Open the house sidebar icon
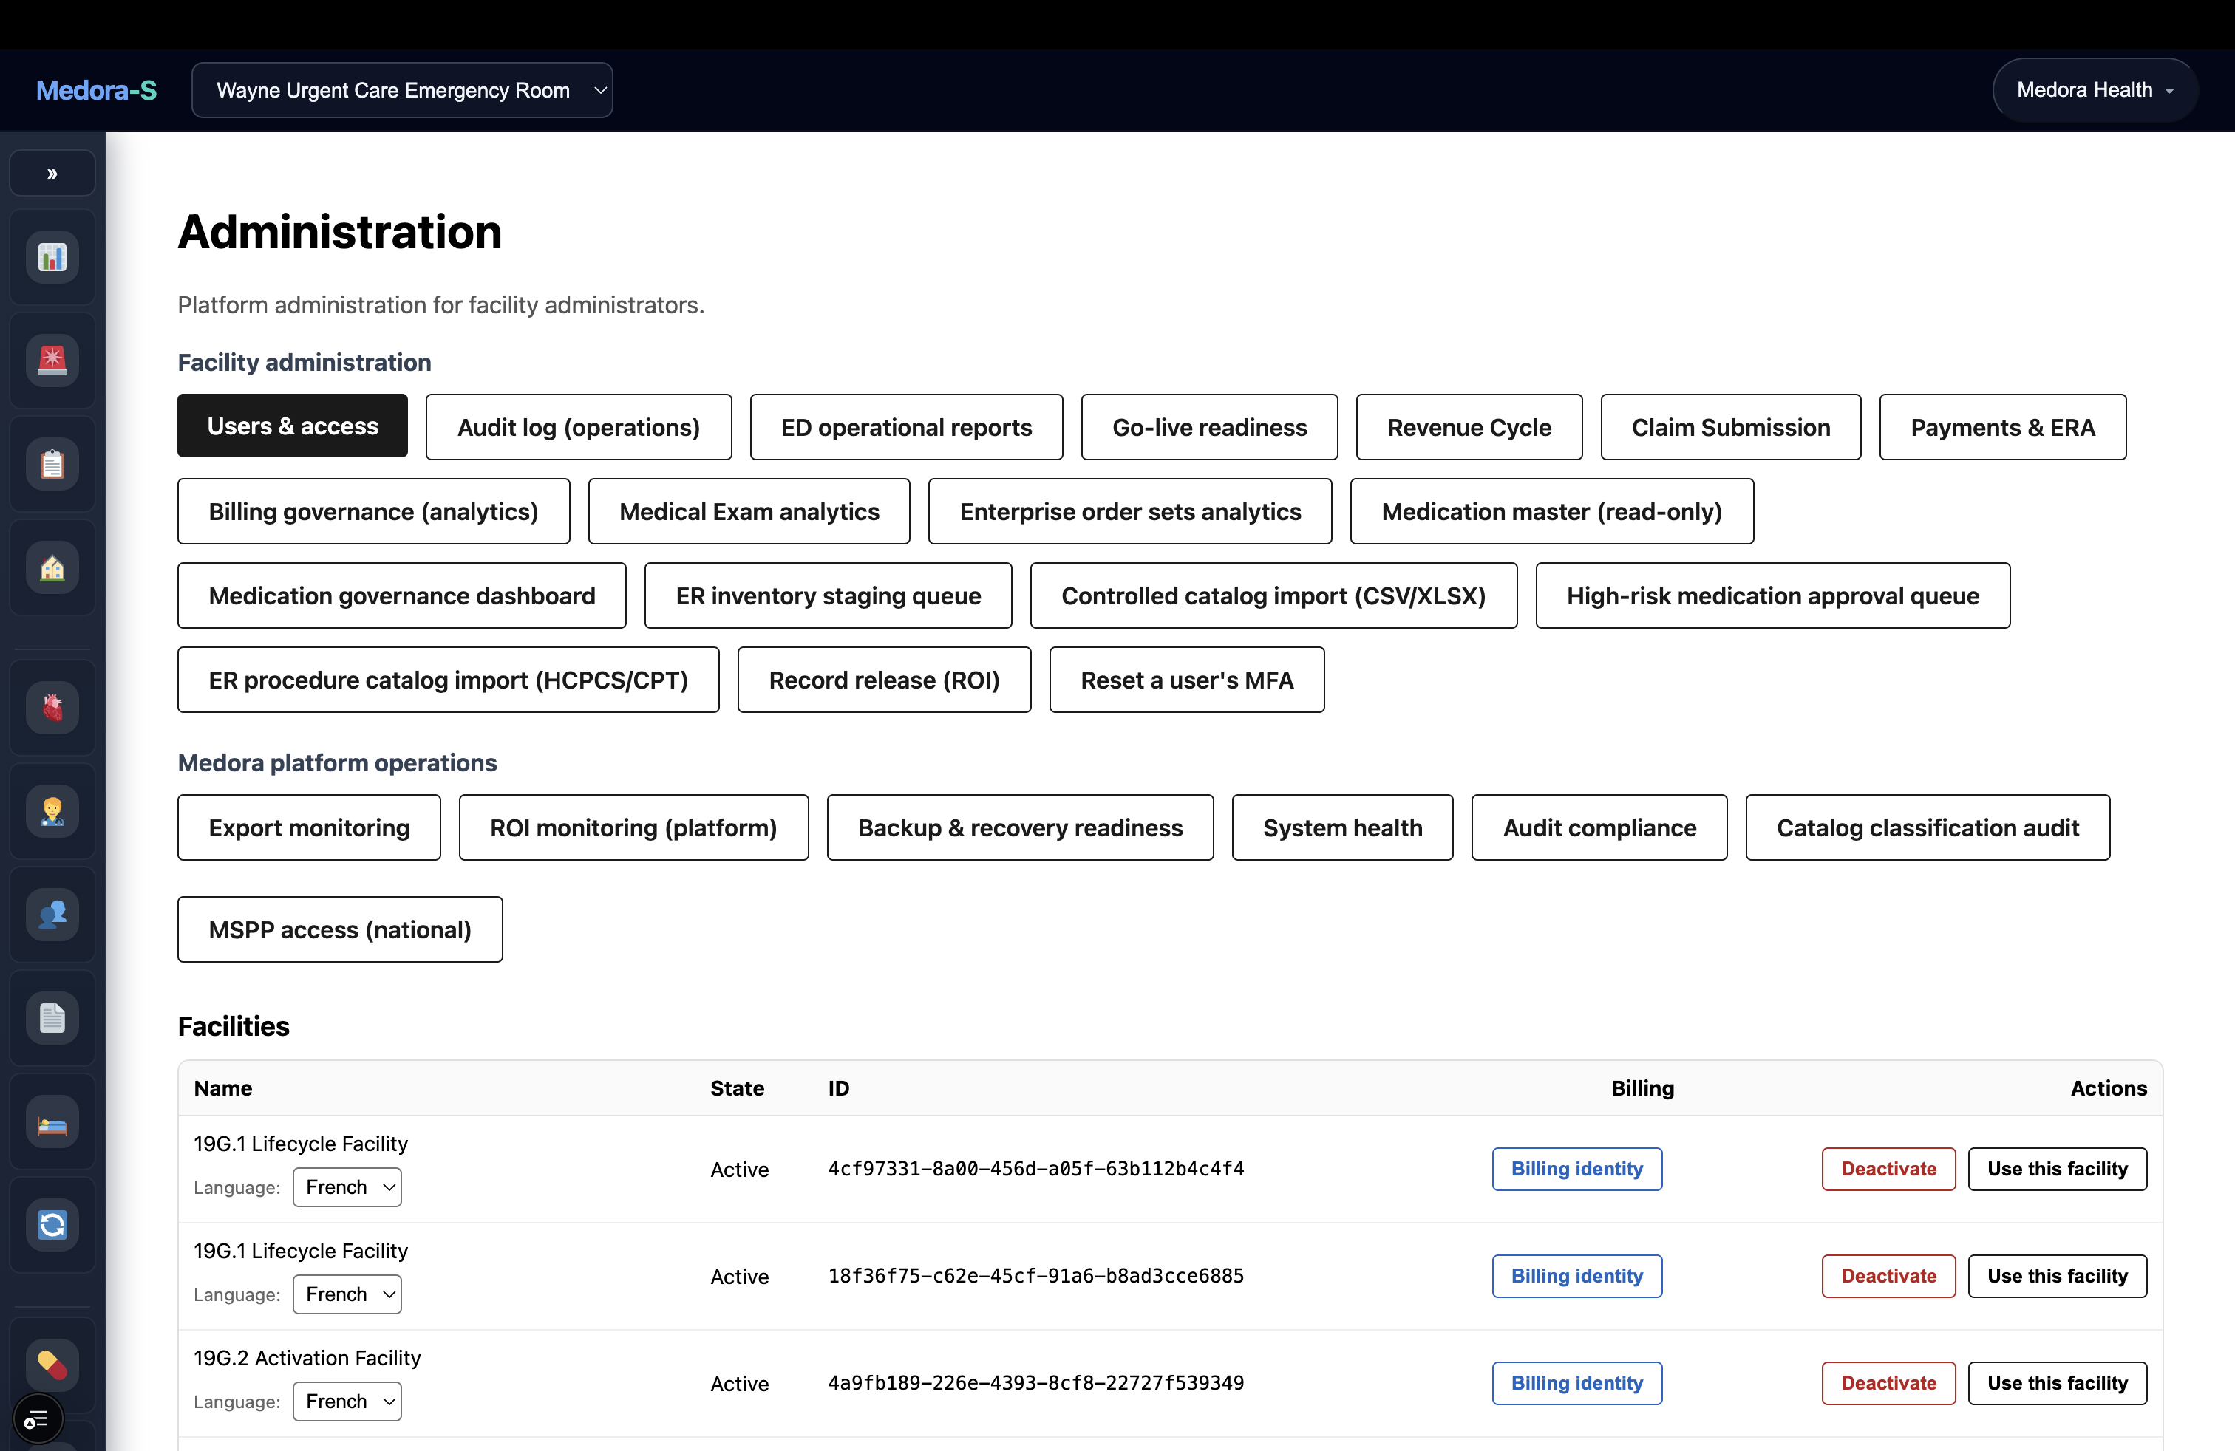This screenshot has width=2235, height=1451. tap(52, 568)
